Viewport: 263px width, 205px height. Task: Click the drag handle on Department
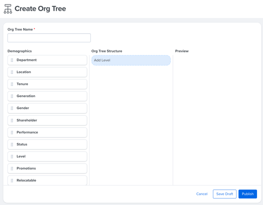pyautogui.click(x=12, y=60)
